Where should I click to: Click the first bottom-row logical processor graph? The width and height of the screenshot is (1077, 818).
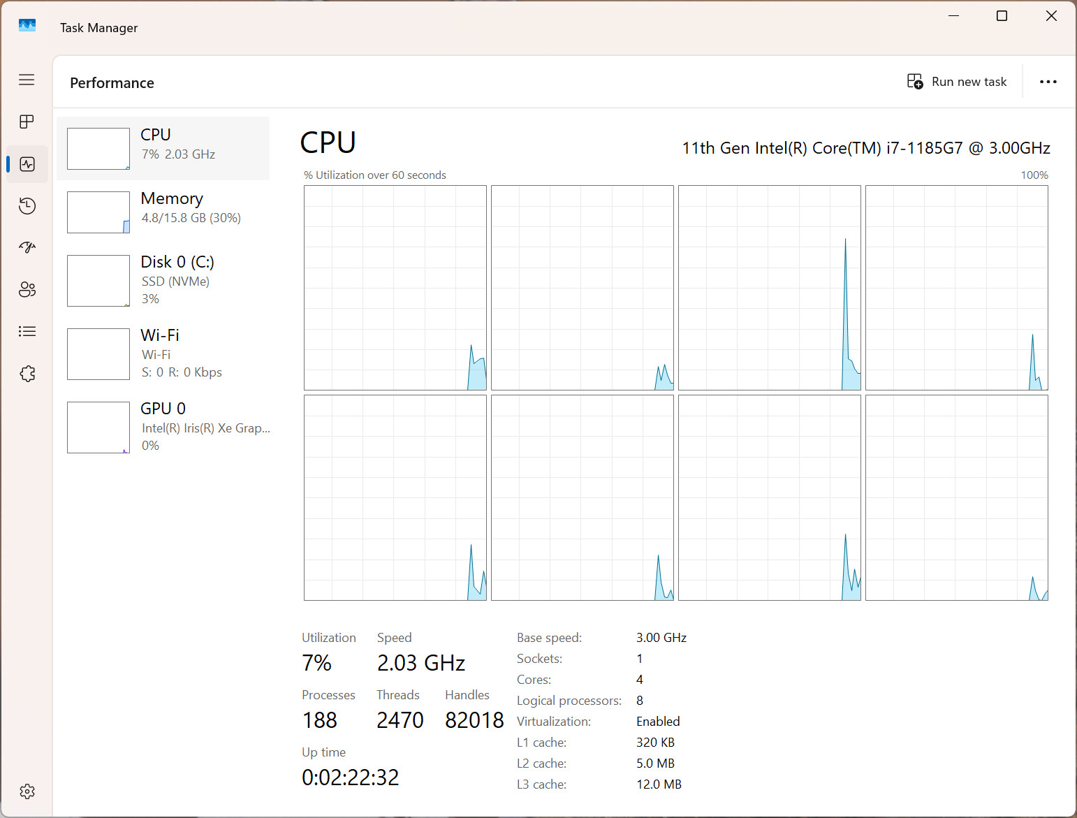pos(395,497)
